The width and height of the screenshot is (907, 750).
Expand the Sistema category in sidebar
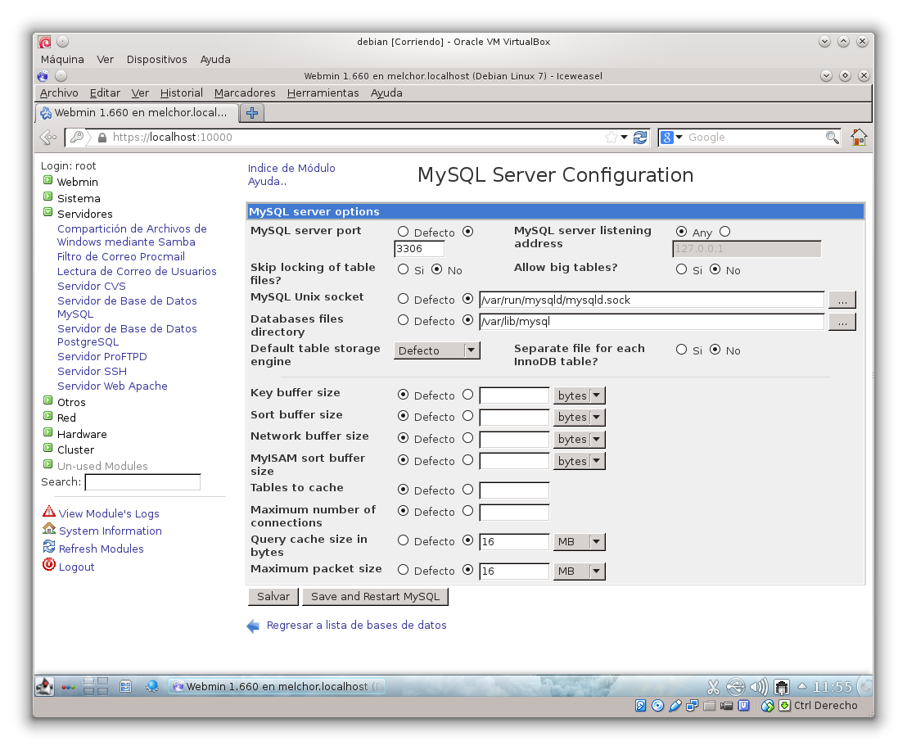pos(48,197)
